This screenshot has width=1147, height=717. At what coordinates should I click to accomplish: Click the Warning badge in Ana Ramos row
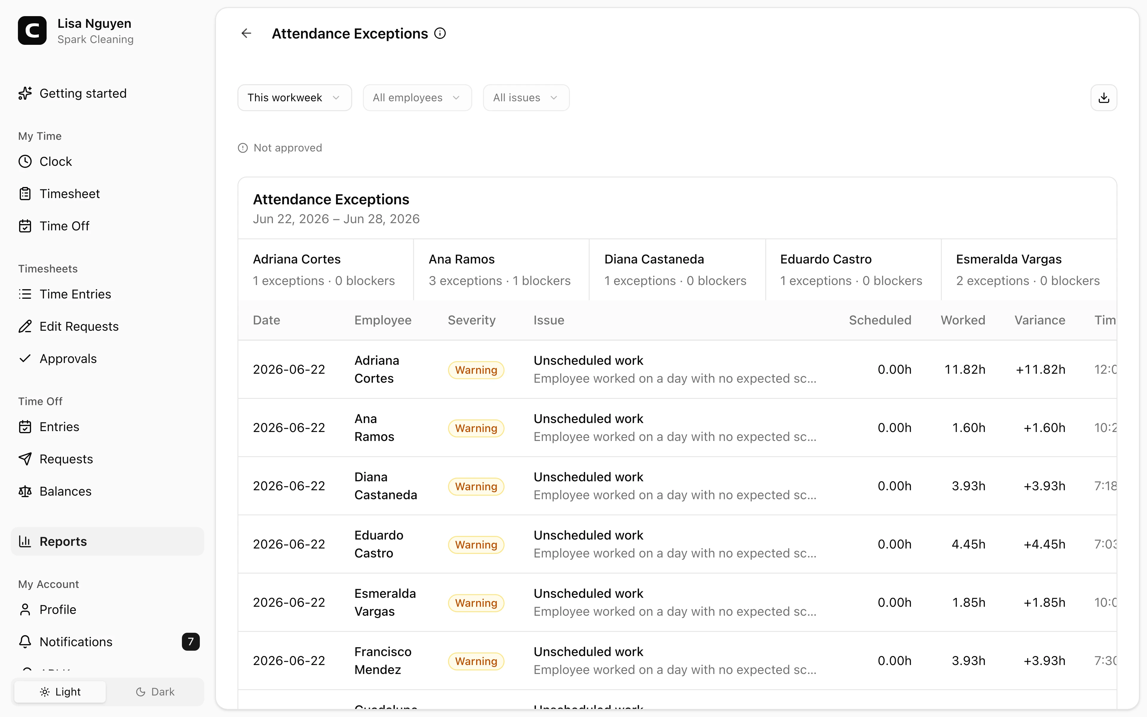coord(476,428)
